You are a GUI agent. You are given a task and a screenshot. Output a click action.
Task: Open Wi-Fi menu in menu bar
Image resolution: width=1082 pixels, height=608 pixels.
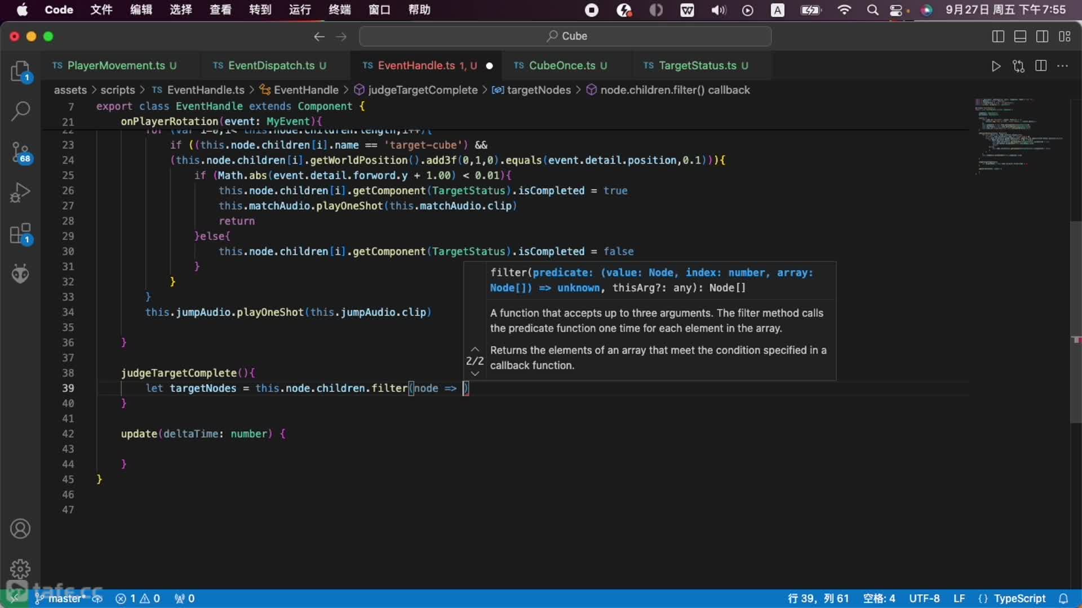(x=844, y=10)
